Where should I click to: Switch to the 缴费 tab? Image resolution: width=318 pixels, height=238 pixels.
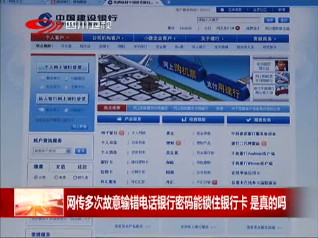[38, 167]
